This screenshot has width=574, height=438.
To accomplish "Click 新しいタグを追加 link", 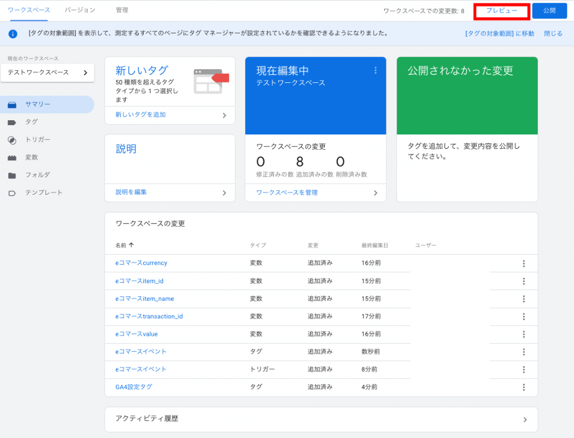I will pos(140,115).
